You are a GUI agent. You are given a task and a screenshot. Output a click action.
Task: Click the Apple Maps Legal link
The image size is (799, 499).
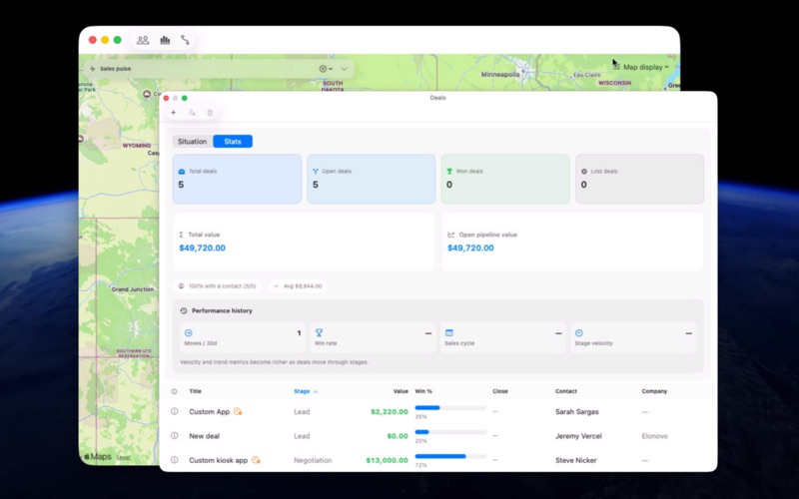coord(123,458)
